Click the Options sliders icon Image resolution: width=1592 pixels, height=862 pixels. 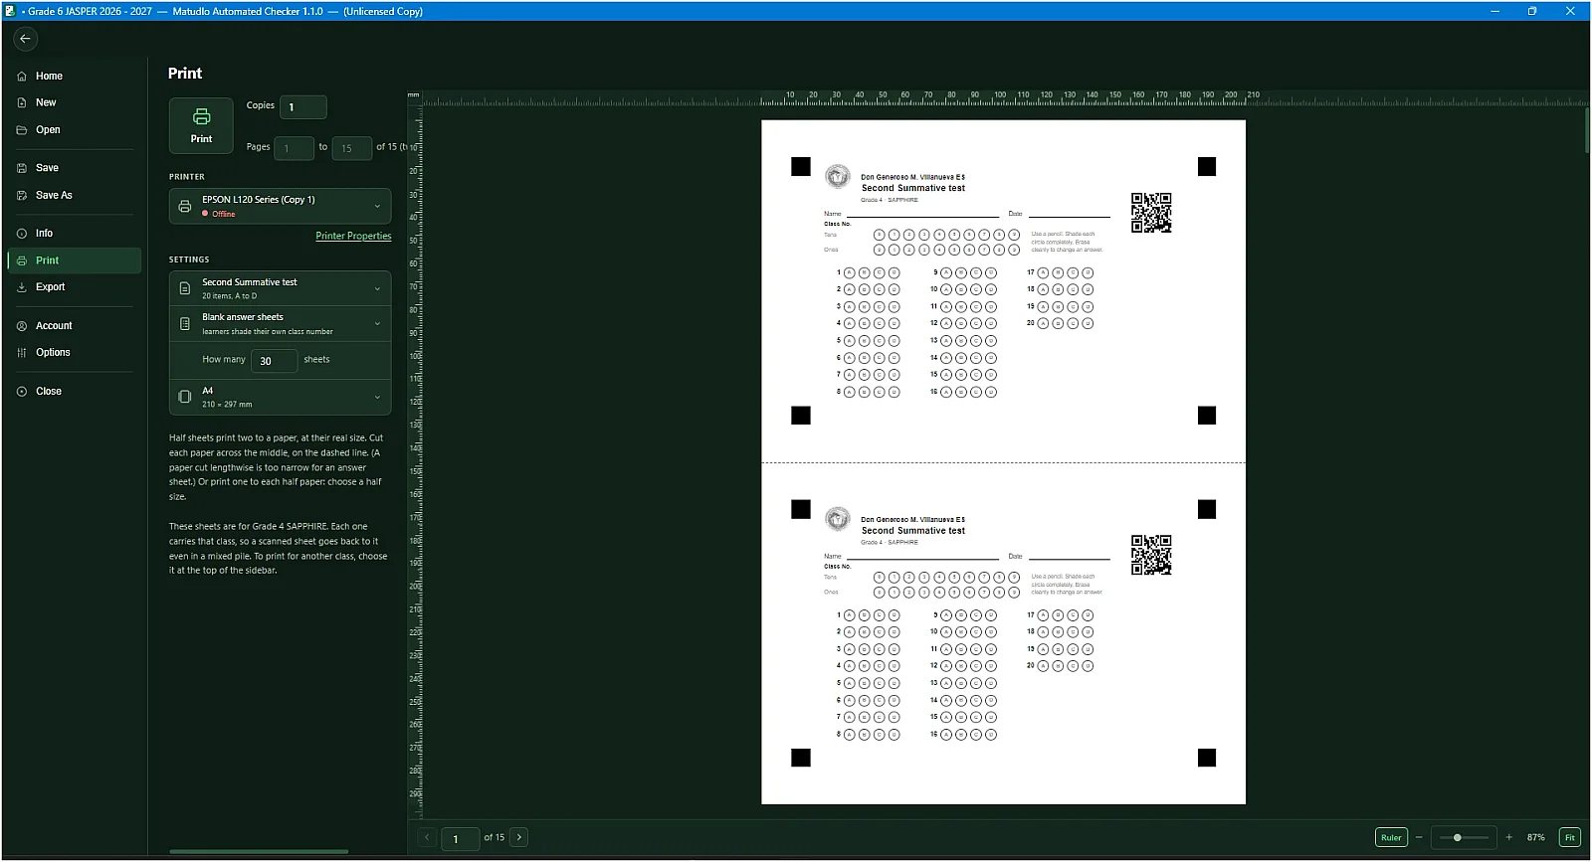(x=22, y=353)
